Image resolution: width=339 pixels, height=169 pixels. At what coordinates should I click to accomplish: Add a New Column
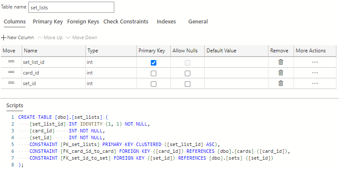tap(17, 38)
